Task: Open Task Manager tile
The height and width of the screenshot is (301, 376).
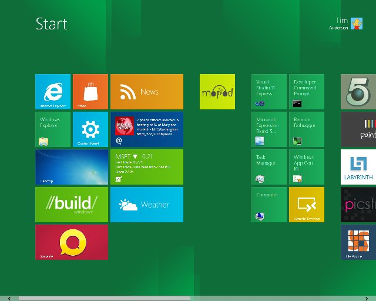Action: [269, 167]
